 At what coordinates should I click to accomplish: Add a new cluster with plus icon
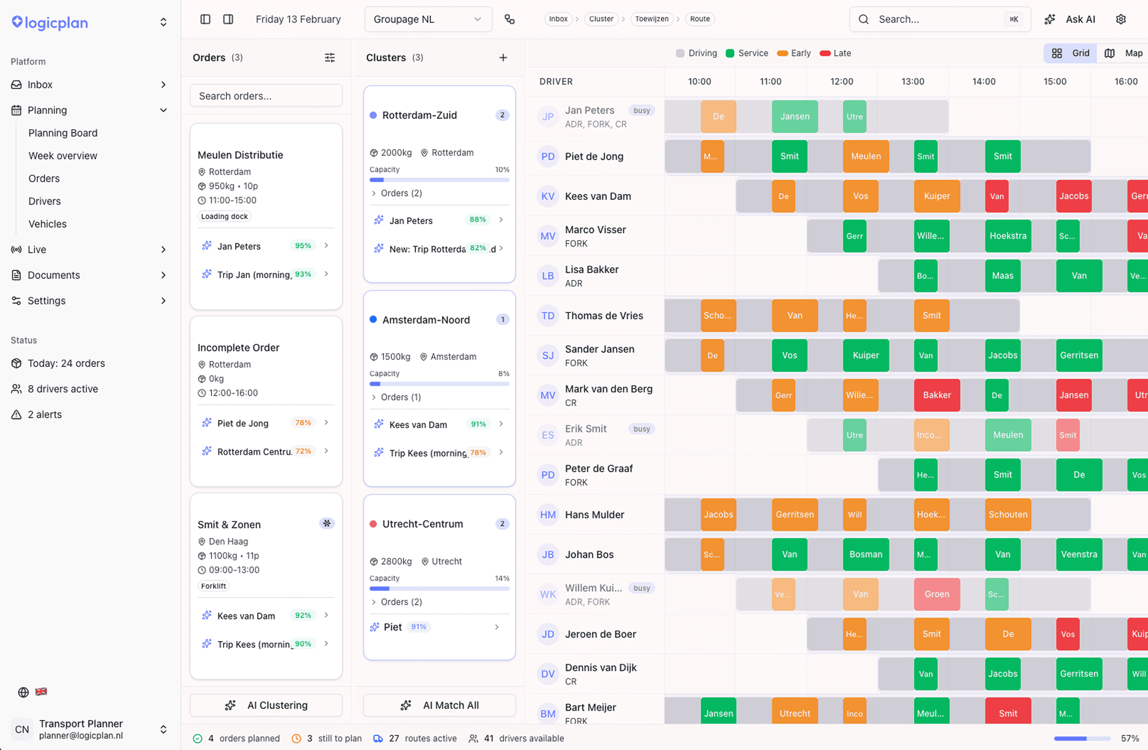tap(503, 57)
